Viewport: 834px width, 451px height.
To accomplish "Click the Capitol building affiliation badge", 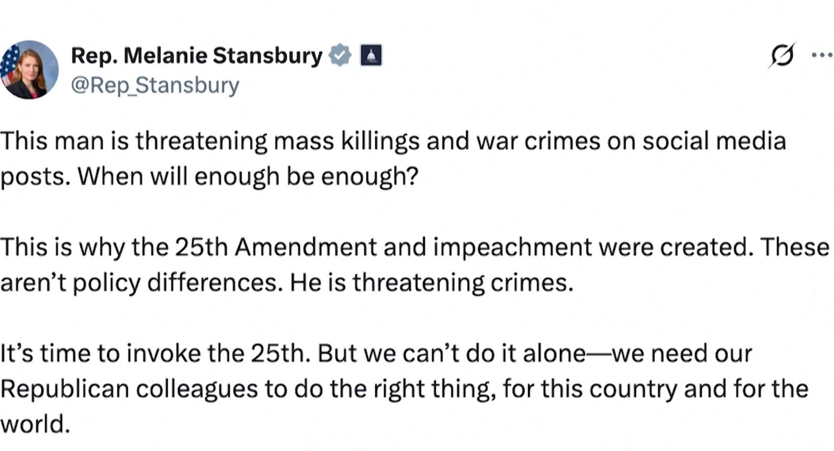I will tap(371, 55).
